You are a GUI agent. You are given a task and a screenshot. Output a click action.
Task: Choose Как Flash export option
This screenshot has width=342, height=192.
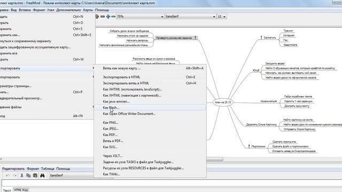click(x=150, y=108)
